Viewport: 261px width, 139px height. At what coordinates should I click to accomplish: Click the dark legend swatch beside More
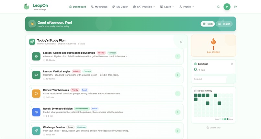(x=228, y=119)
